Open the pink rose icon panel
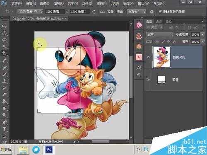 tap(139, 25)
